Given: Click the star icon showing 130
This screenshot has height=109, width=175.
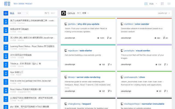Looking at the screenshot, I should [156, 65].
